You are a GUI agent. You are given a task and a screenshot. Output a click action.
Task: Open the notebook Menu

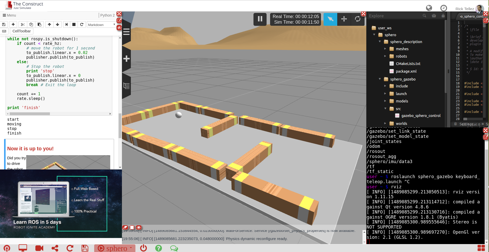tap(9, 15)
